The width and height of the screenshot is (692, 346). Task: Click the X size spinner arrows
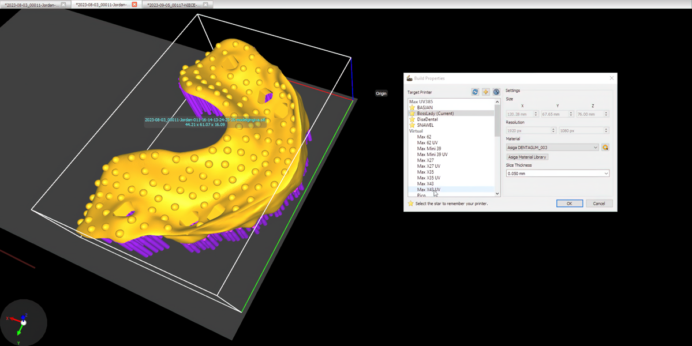coord(536,114)
